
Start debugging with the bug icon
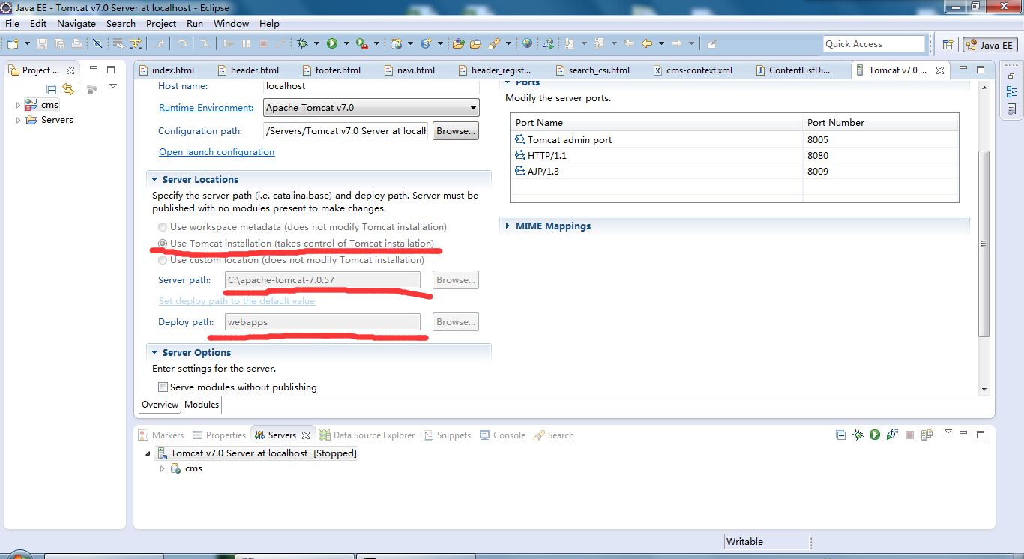pos(302,44)
